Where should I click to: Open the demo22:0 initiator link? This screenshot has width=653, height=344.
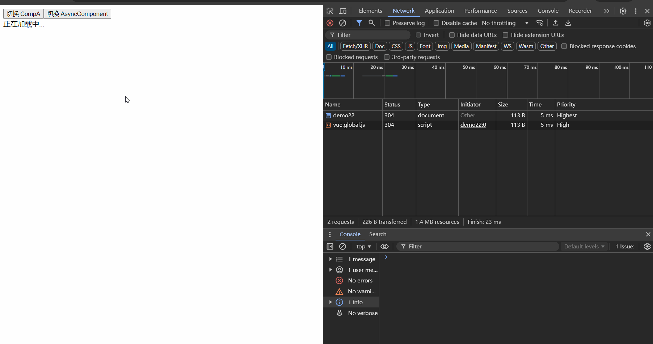click(x=473, y=125)
